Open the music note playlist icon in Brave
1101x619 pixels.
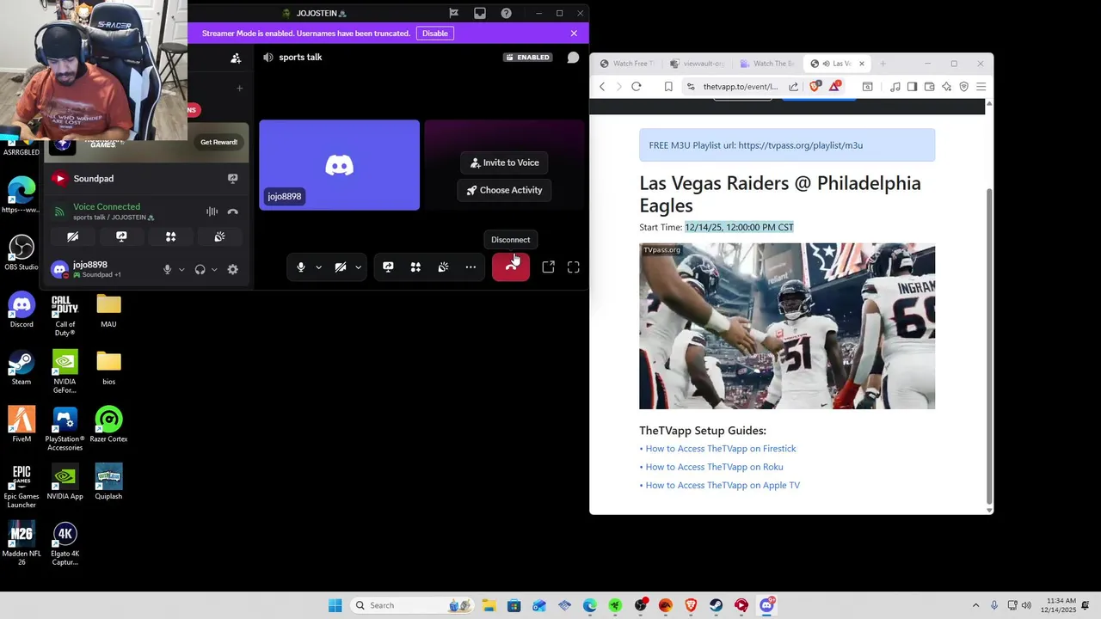coord(895,87)
